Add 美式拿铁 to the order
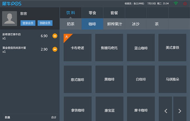Screen dimensions: 190x121 tap(172, 48)
